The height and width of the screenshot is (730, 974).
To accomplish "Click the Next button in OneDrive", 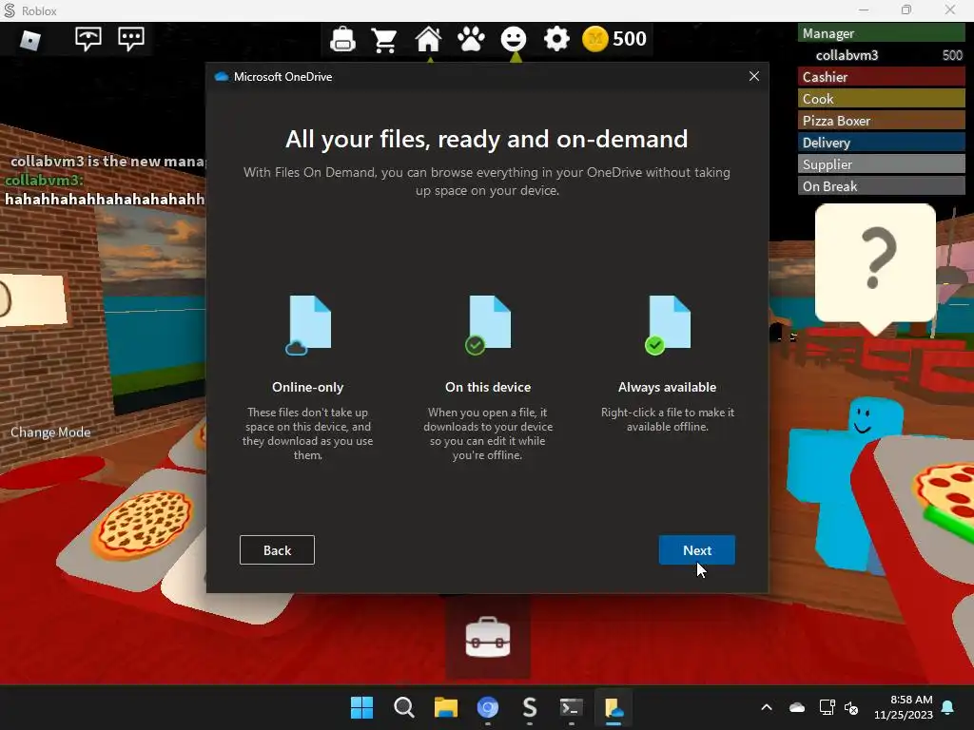I will point(697,550).
